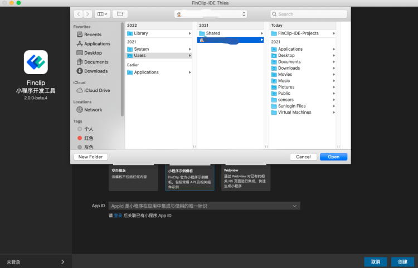Click the Open button
The image size is (418, 268).
click(x=333, y=157)
